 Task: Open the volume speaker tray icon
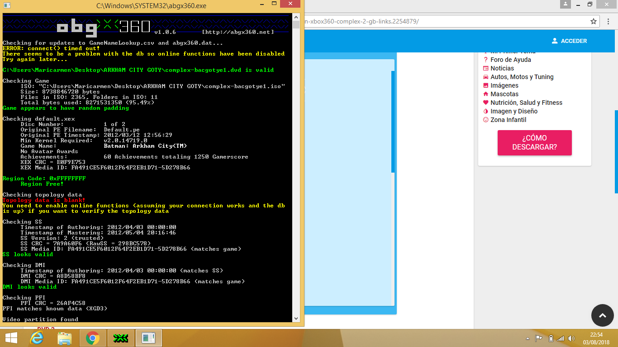(572, 338)
